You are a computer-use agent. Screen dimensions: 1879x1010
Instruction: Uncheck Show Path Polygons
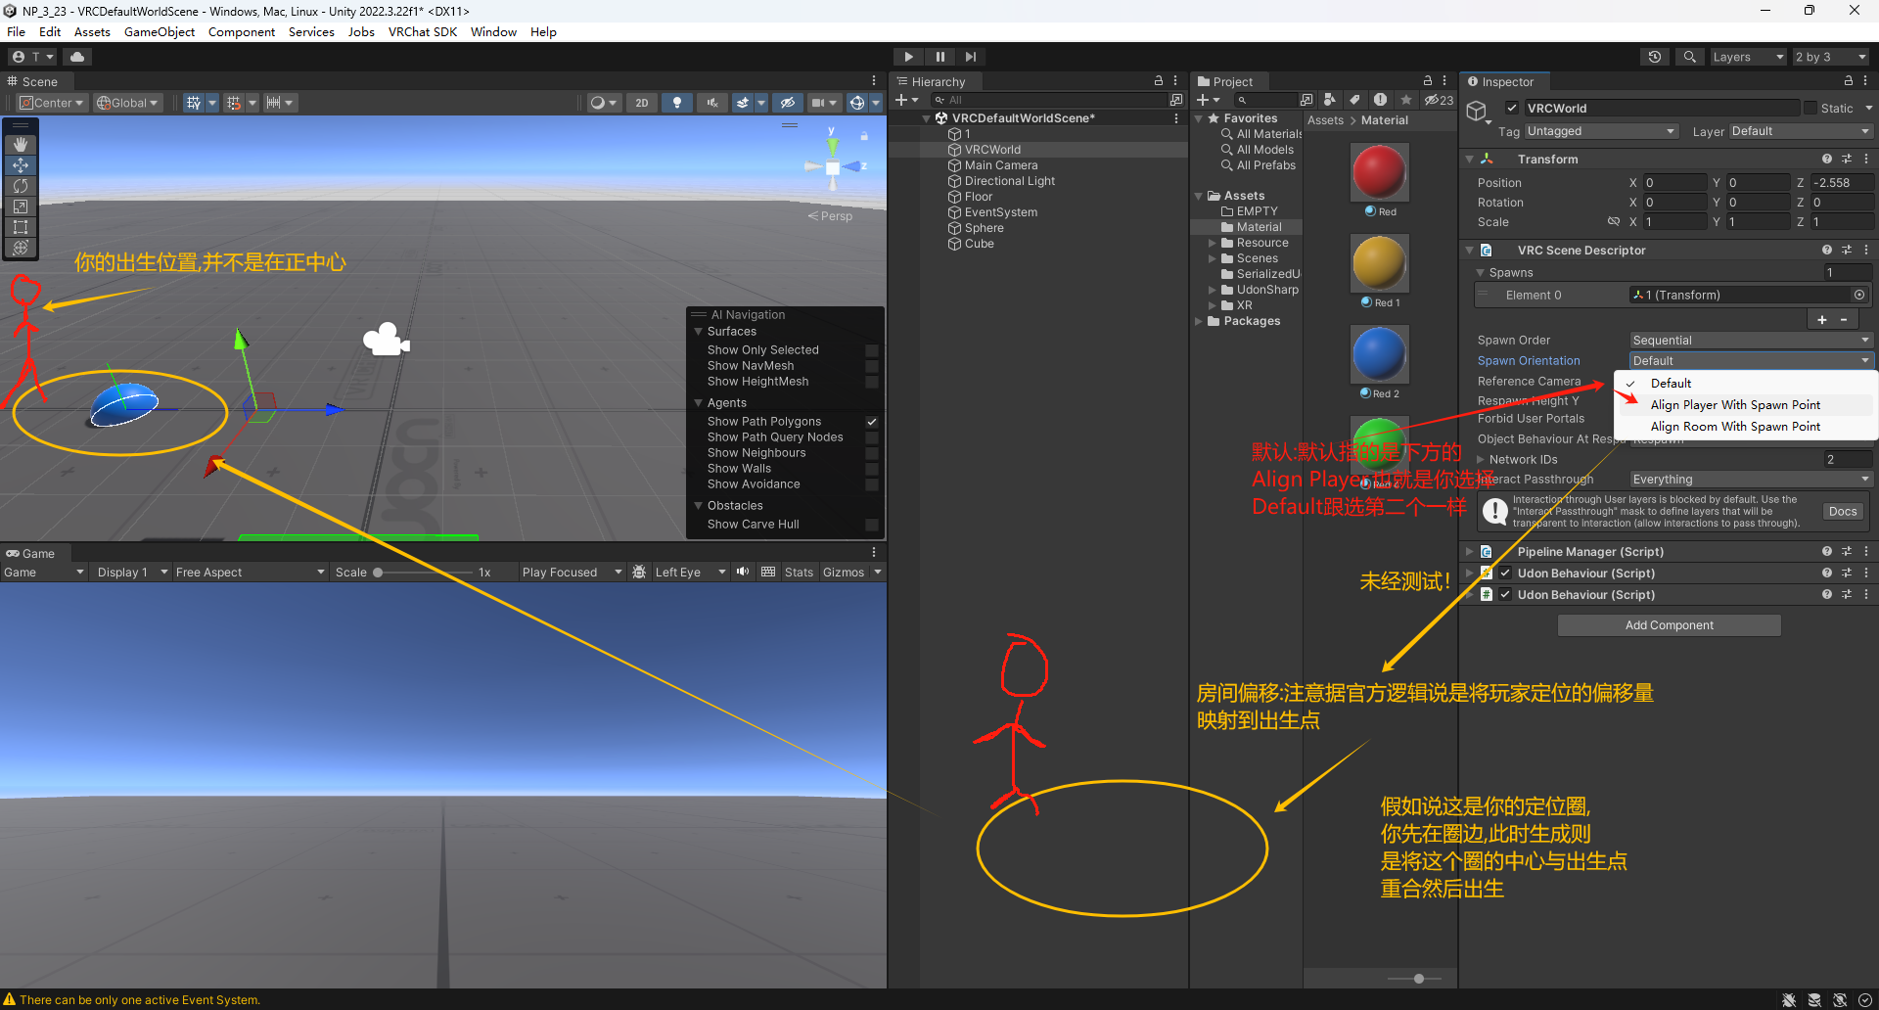click(871, 422)
